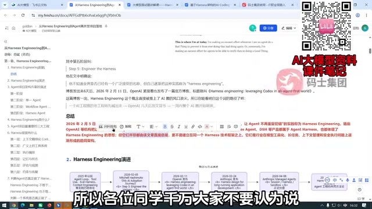Click the 解释 explain button
Screen dimensions: 372x209
(x=126, y=127)
